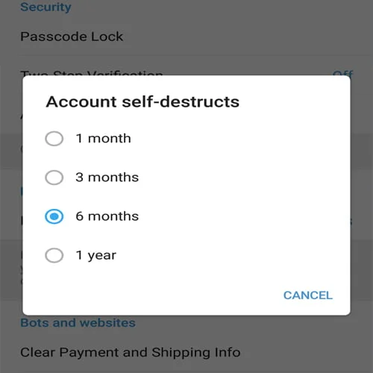
Task: Click the "1 year" option label
Action: (x=96, y=256)
